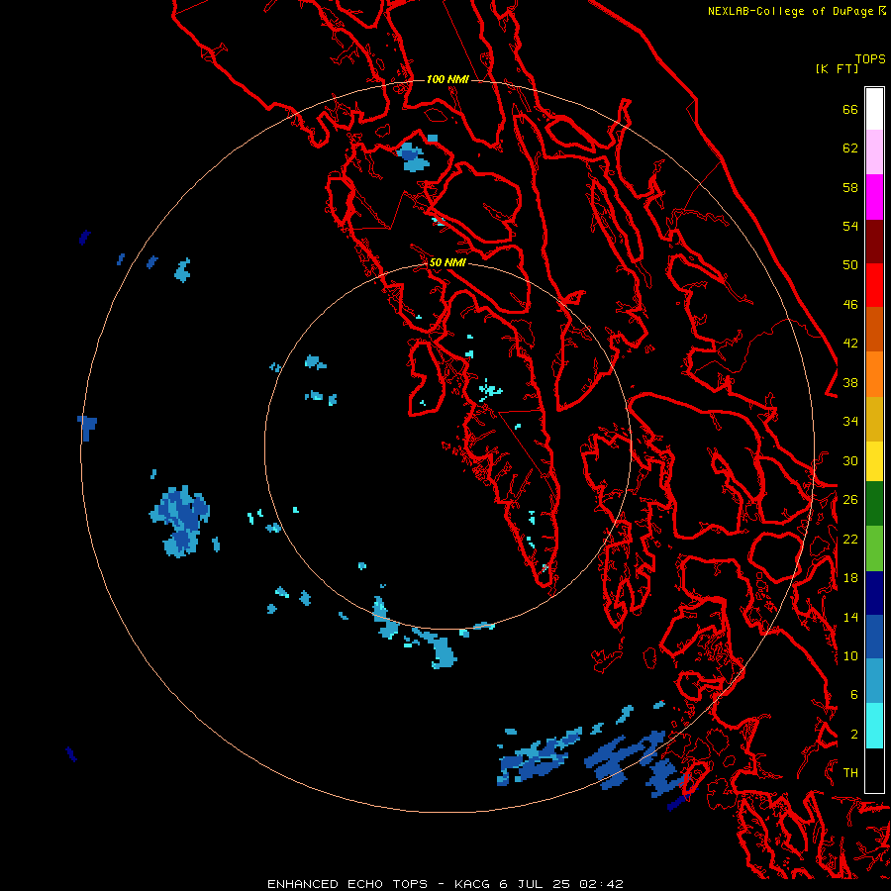Pick the dark green legend swatch
This screenshot has height=891, width=891.
coord(874,504)
